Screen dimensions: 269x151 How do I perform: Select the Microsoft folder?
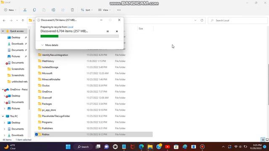coord(47,73)
